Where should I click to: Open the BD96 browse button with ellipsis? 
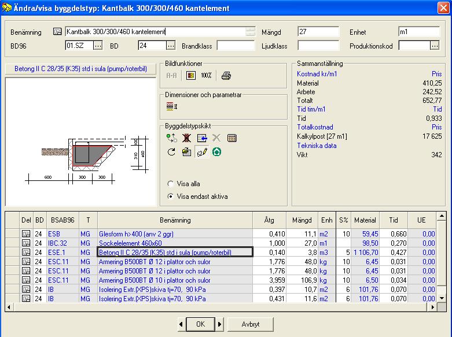point(98,46)
